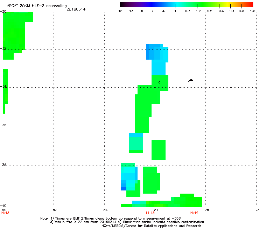Click the latitude label -40

pos(3,206)
